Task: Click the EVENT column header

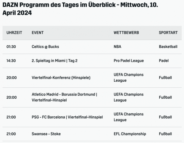Action: (38, 33)
